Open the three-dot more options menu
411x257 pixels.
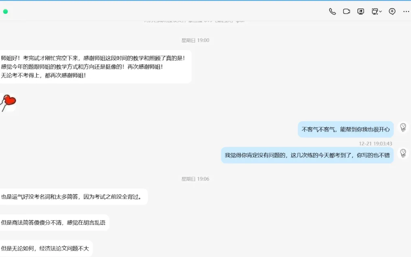click(x=406, y=11)
